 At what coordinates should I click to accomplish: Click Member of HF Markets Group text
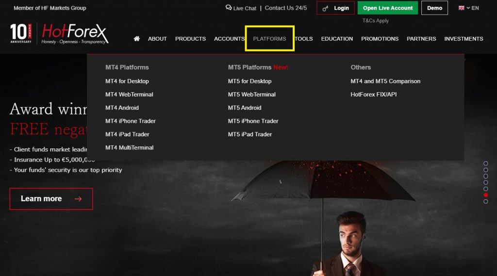coord(50,8)
